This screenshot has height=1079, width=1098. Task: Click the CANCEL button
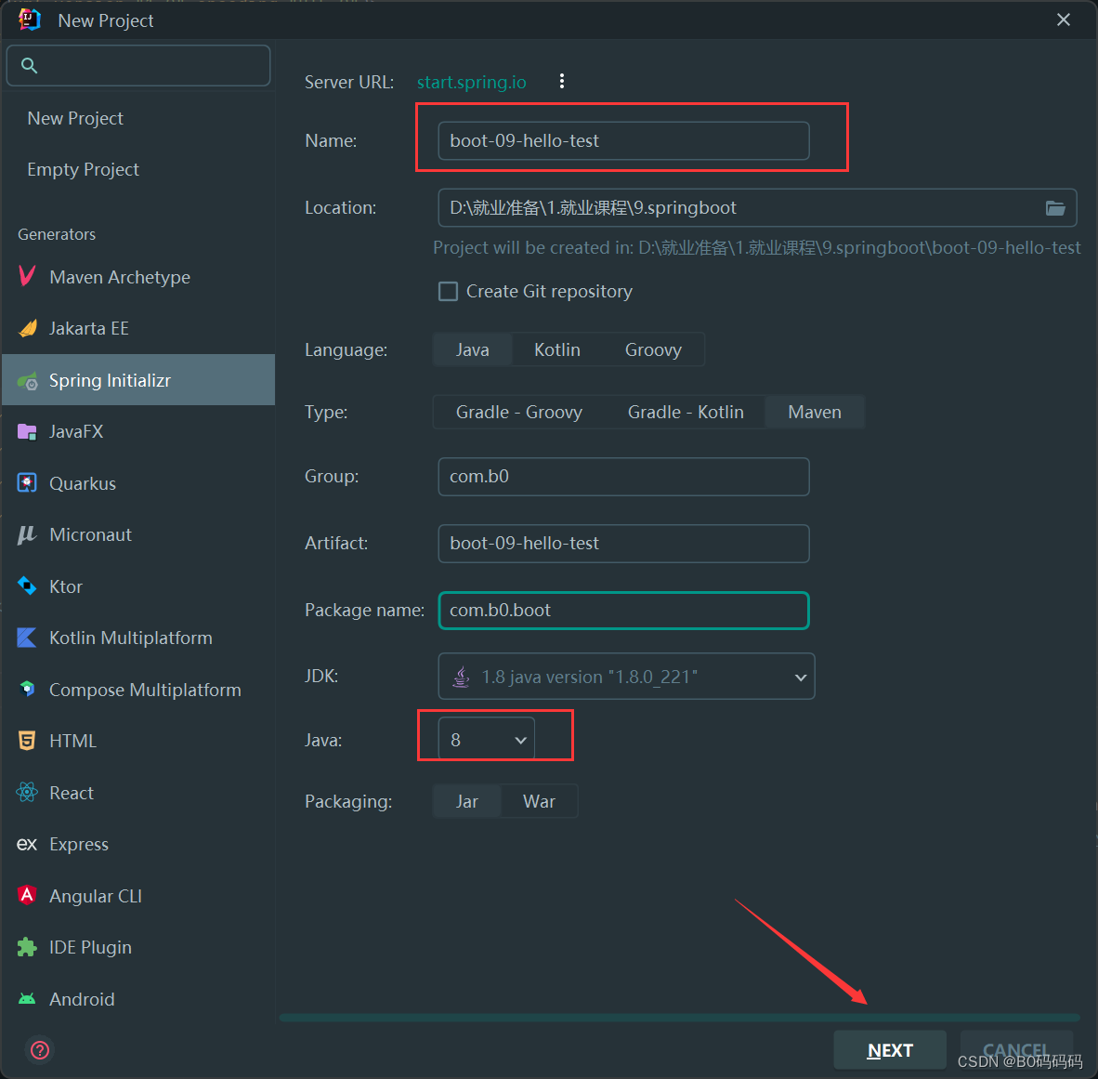pyautogui.click(x=1015, y=1050)
